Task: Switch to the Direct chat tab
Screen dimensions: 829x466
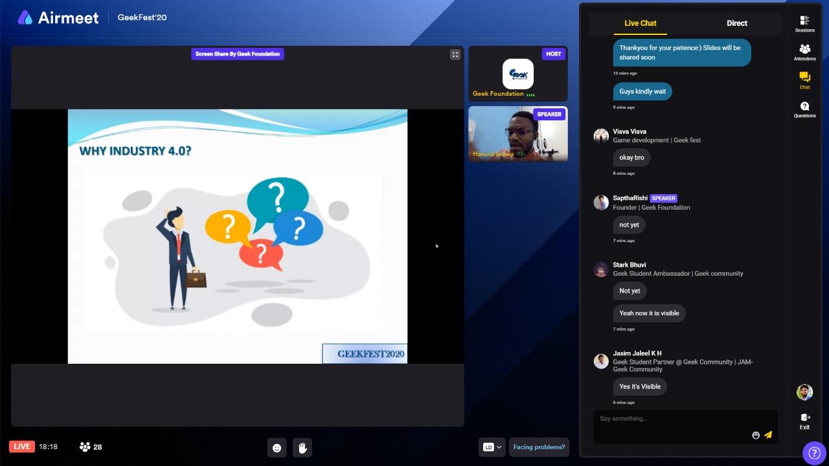Action: tap(736, 23)
